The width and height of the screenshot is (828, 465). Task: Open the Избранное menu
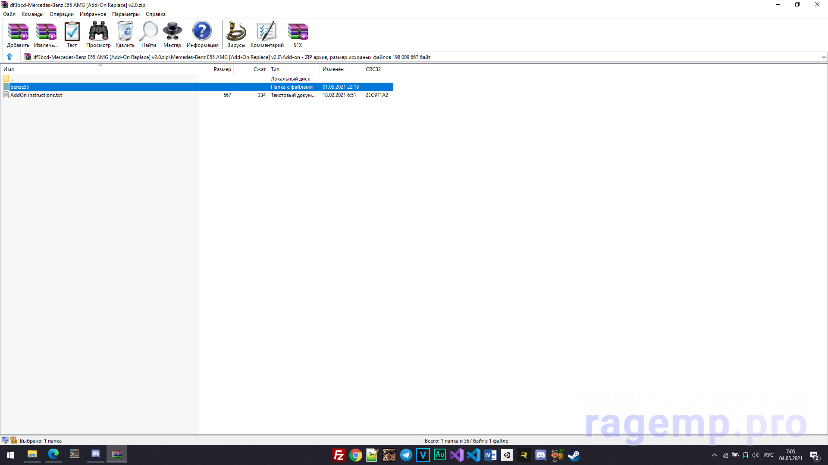[93, 14]
